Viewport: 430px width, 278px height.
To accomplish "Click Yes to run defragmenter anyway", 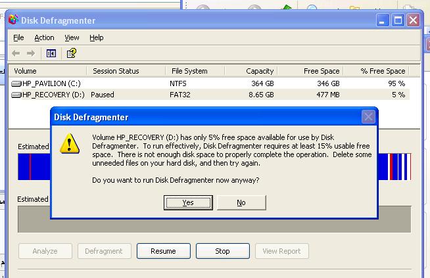I will point(188,202).
